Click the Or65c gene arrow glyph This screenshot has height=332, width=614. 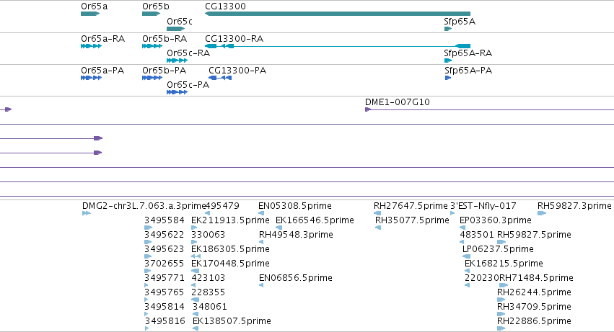point(175,29)
